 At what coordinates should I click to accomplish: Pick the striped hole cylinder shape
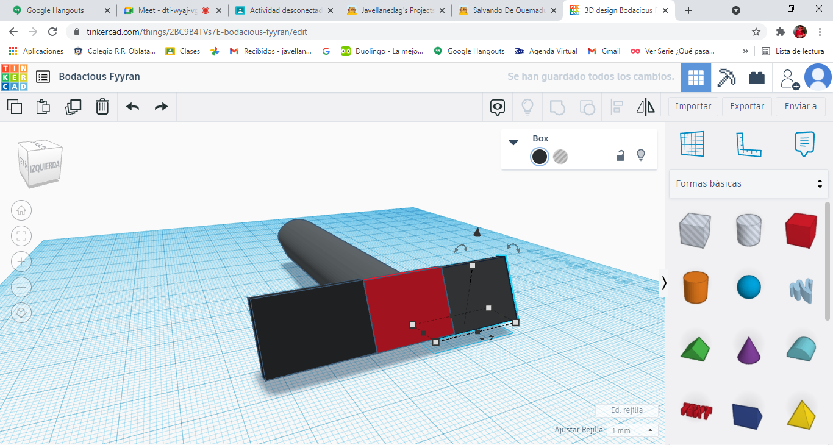click(x=749, y=229)
